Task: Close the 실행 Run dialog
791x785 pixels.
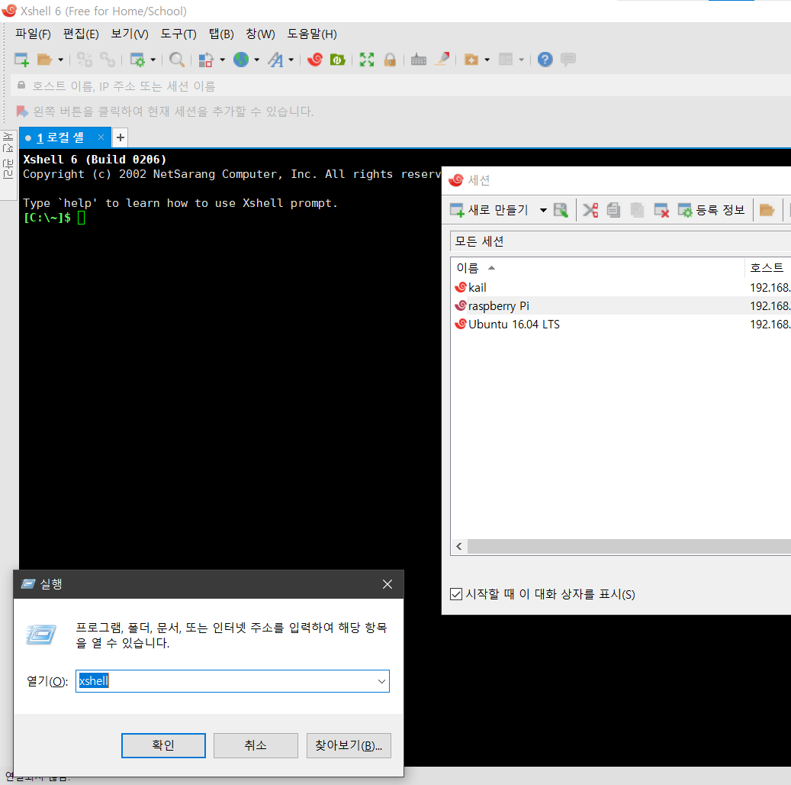Action: tap(387, 584)
